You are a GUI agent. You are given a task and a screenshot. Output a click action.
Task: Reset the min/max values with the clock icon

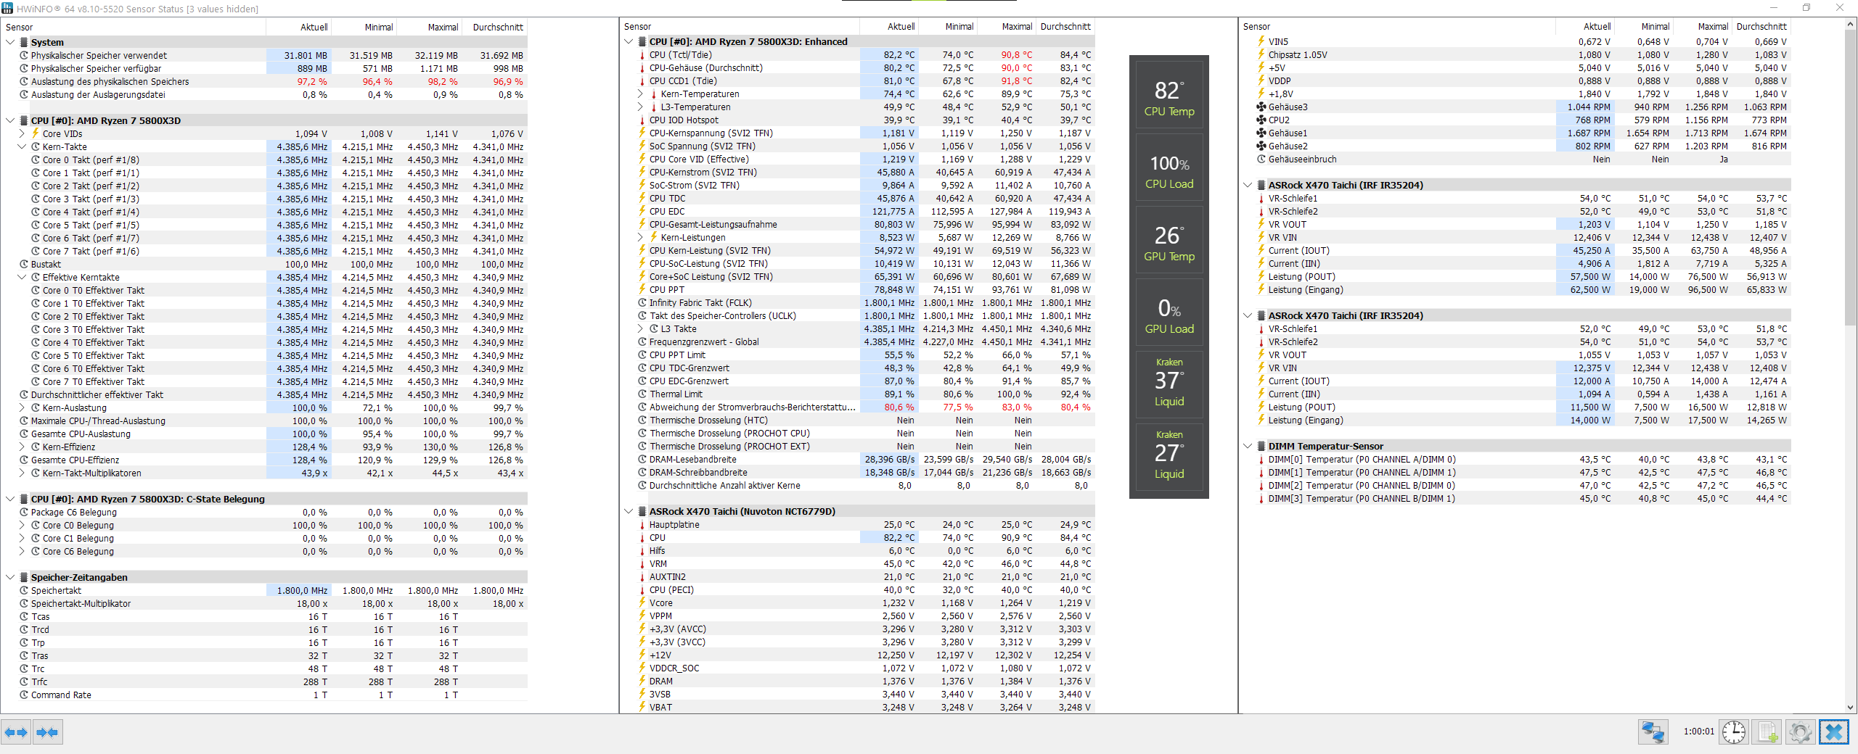(x=1734, y=732)
